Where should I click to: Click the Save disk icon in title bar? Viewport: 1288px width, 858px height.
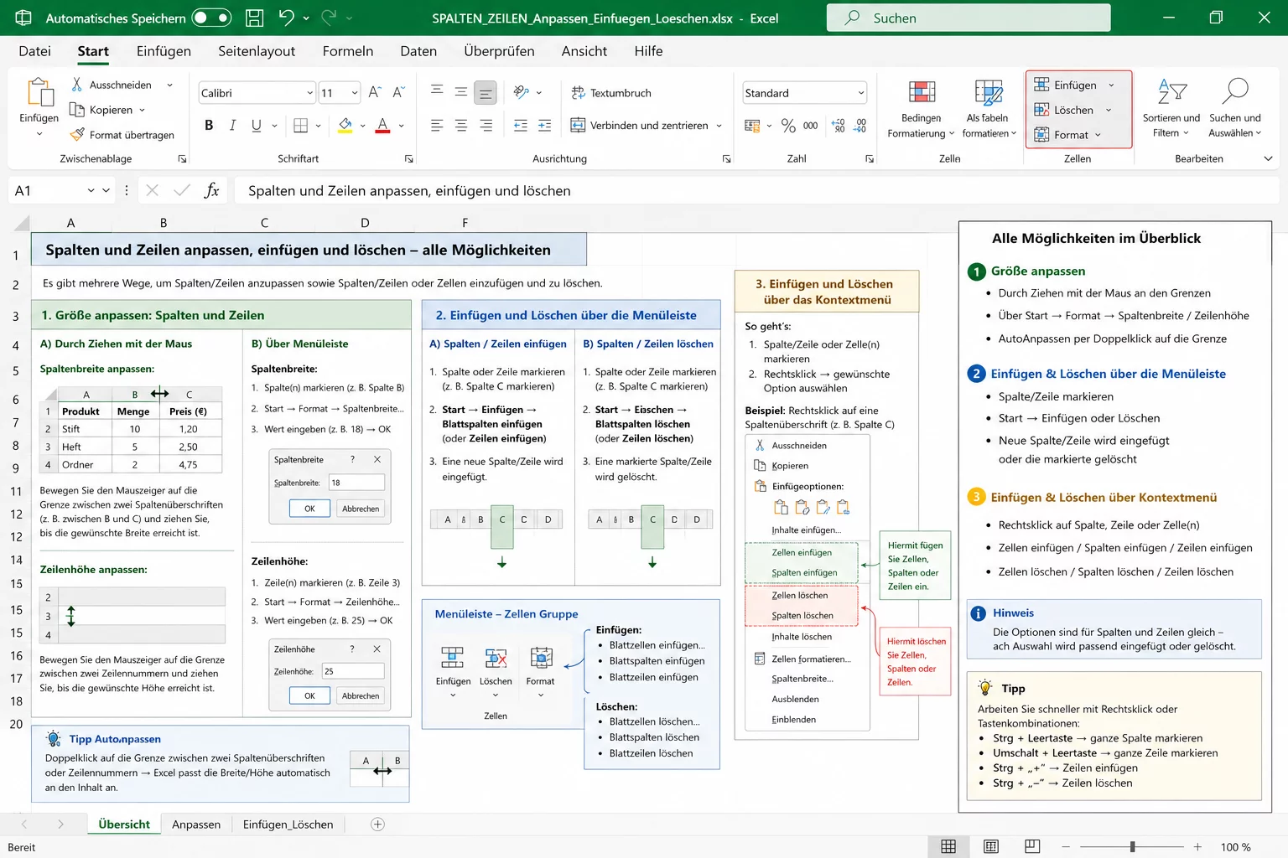pos(254,18)
